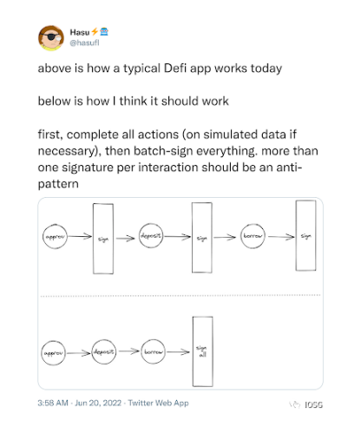Click the top-row deposit circle

tap(151, 236)
